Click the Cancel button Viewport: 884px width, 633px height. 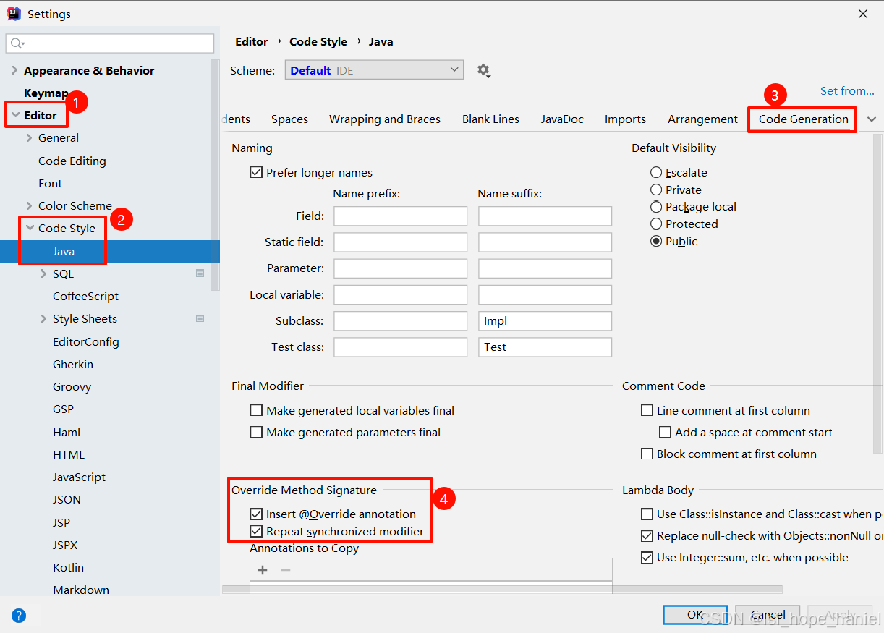[x=768, y=615]
